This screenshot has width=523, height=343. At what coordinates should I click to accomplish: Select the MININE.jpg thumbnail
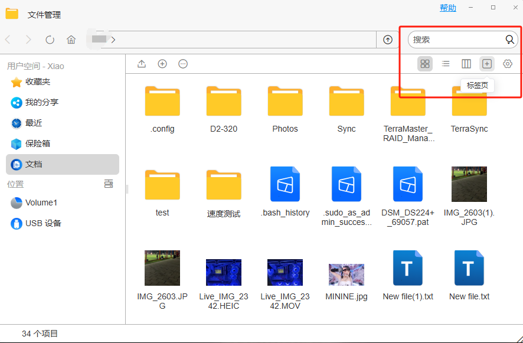click(x=347, y=275)
